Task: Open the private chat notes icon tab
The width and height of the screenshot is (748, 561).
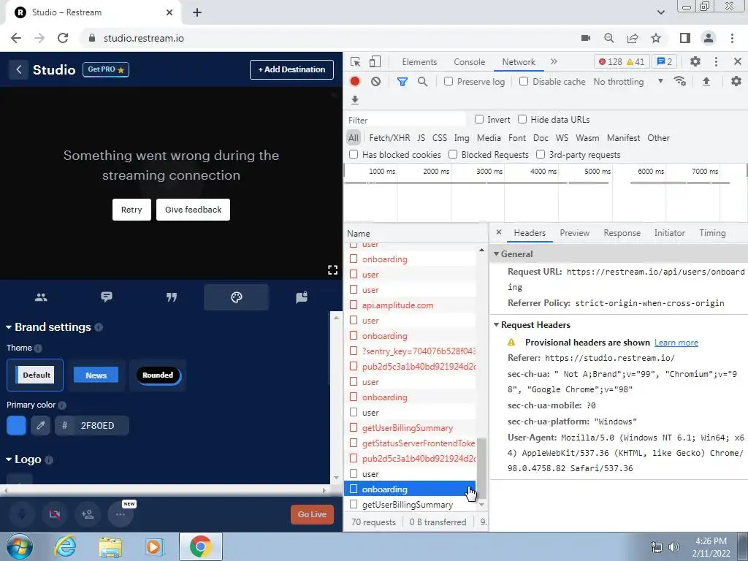Action: tap(302, 297)
